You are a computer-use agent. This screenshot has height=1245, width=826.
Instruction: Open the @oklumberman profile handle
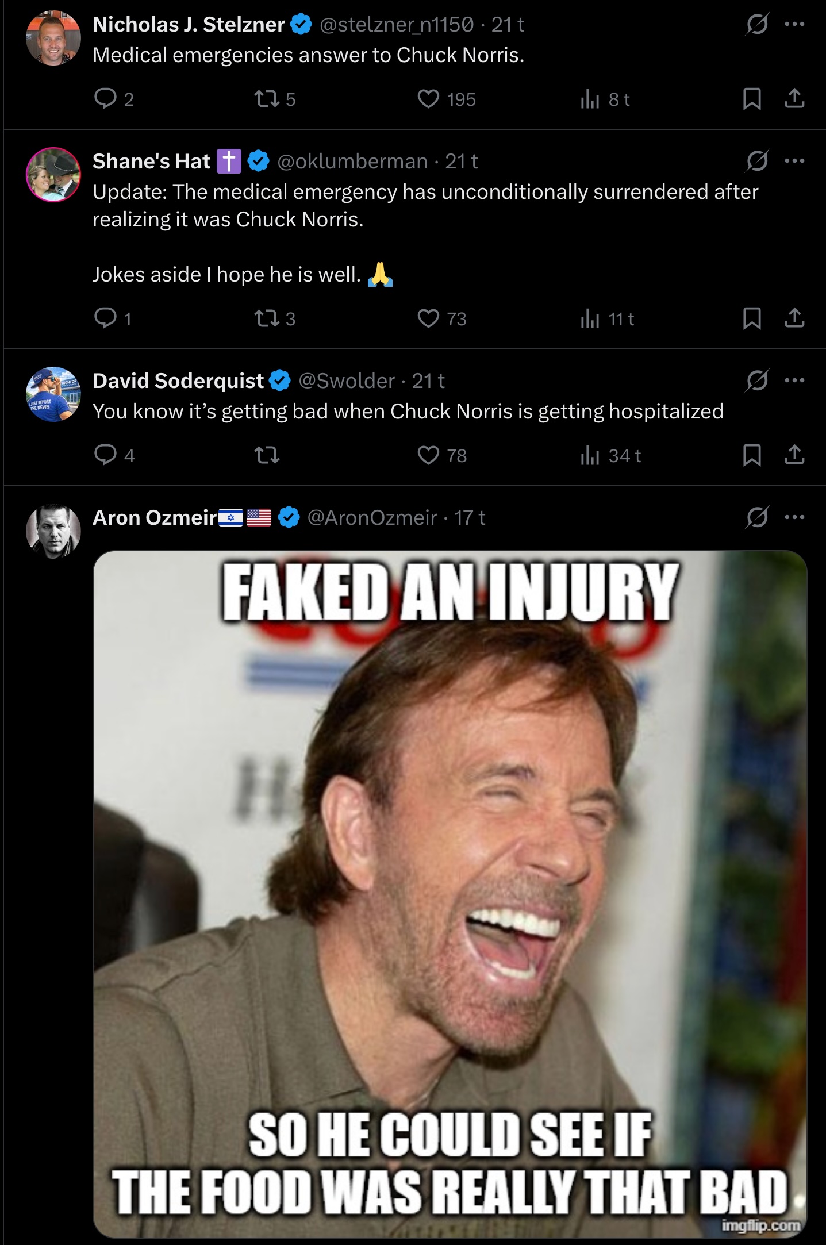pos(352,162)
